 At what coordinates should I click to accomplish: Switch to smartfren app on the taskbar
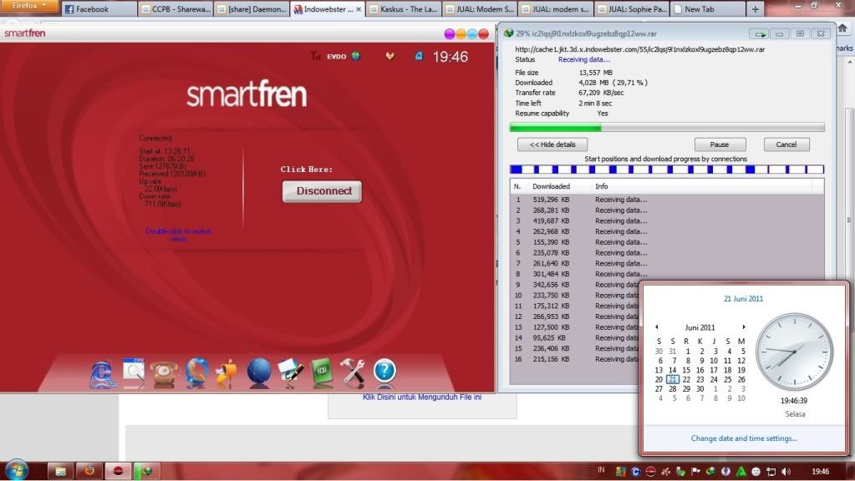click(x=118, y=471)
